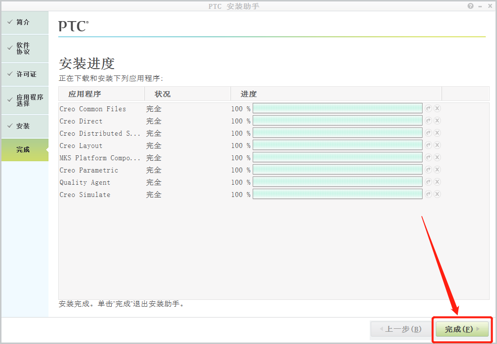The height and width of the screenshot is (344, 497).
Task: Click the cancel icon for Creo Direct
Action: tap(437, 121)
